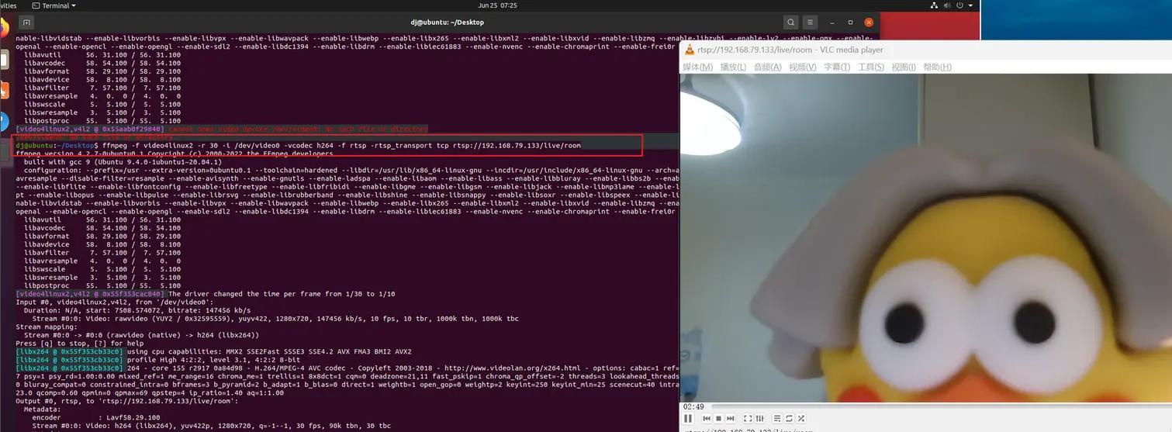Open Activities overview
The image size is (1172, 432).
[x=8, y=5]
